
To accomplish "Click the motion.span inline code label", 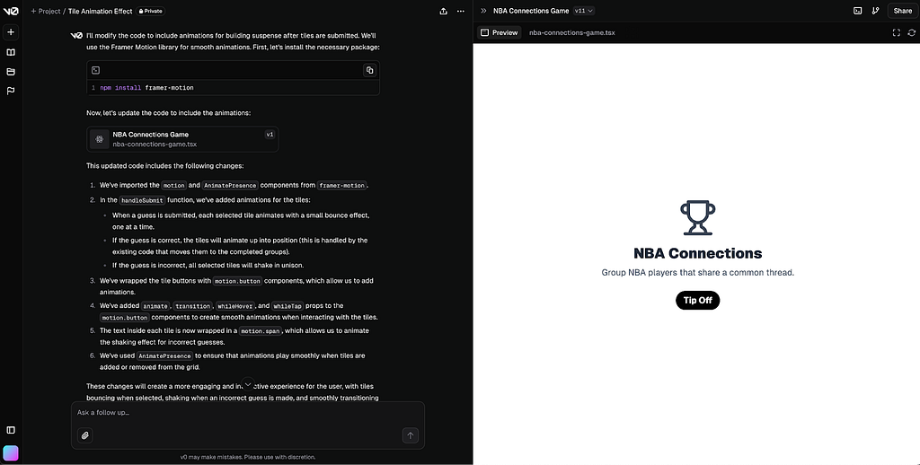I will (261, 330).
